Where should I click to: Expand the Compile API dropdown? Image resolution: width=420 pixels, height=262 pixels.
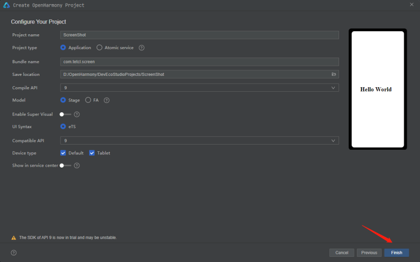click(x=333, y=88)
